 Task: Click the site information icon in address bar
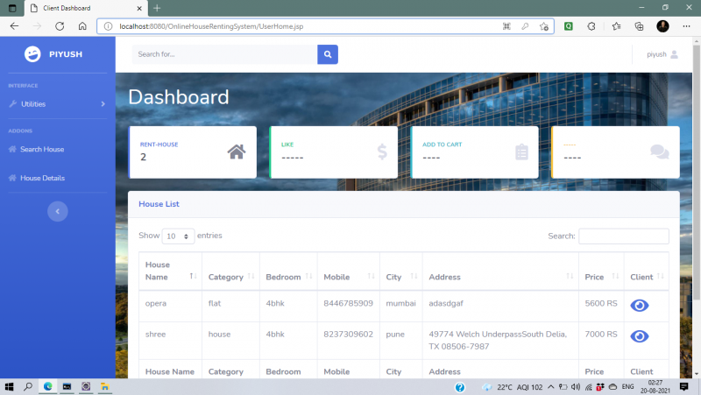108,26
